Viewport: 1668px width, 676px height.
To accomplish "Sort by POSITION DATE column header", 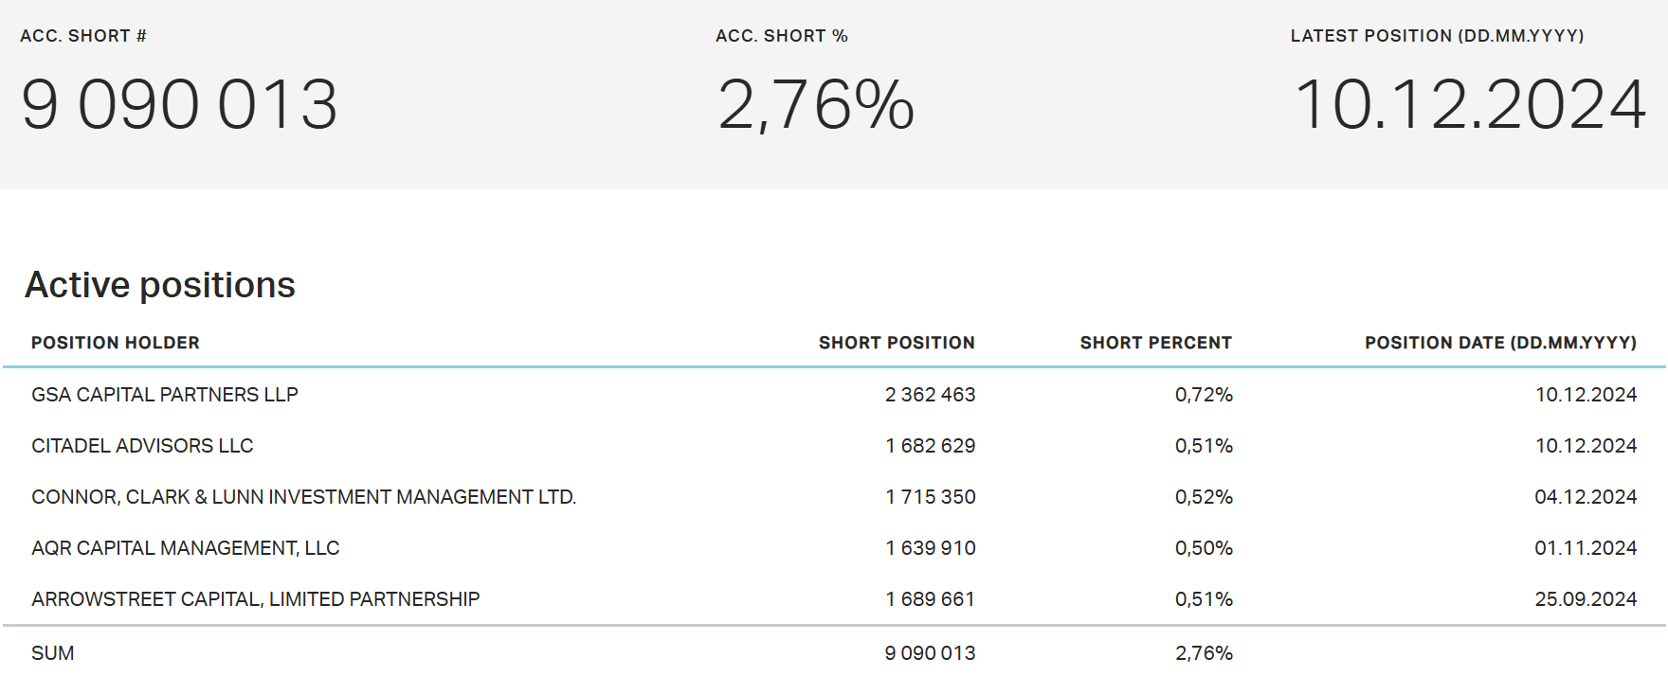I will [1500, 343].
